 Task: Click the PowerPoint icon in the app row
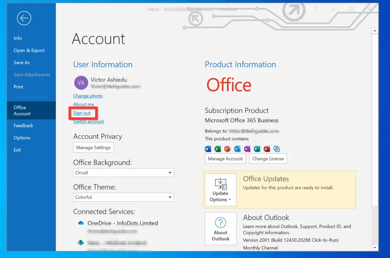point(227,149)
